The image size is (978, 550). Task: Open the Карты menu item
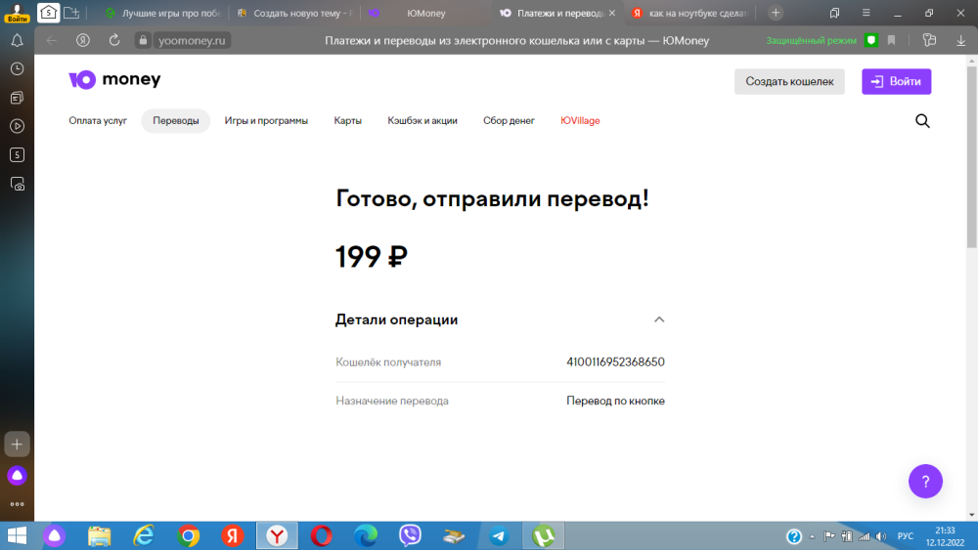point(347,121)
